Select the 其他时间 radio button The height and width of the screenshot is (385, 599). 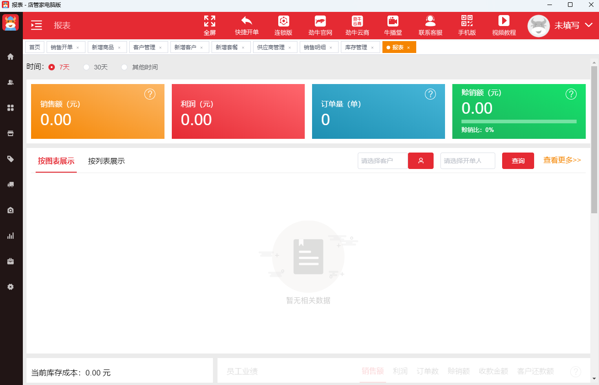124,67
